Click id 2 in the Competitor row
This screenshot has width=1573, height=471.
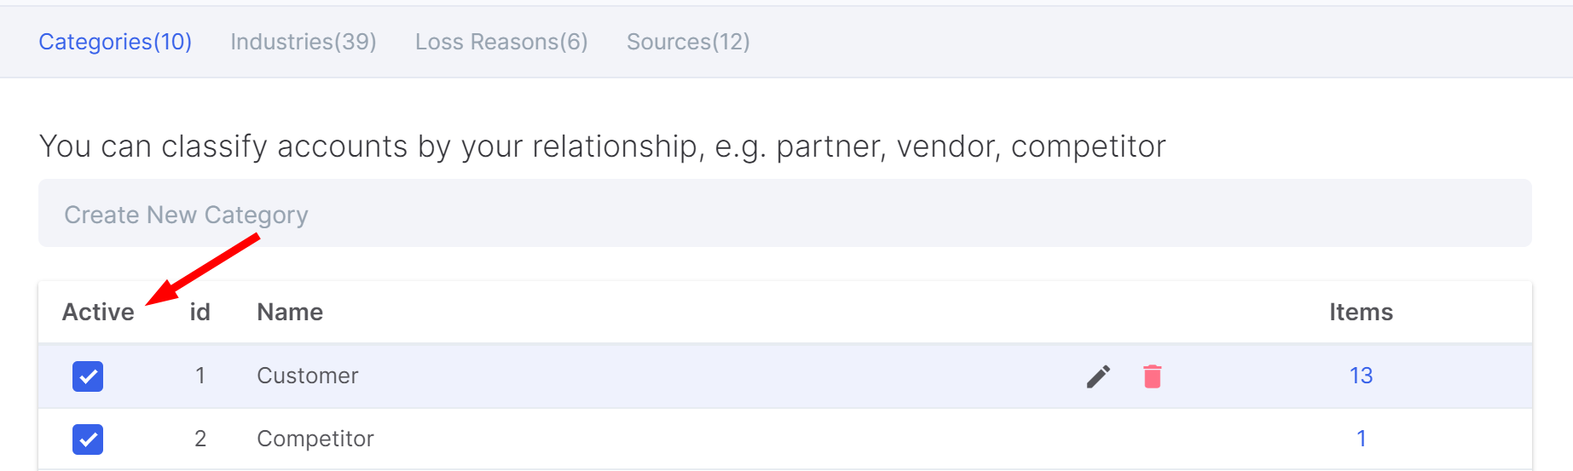[200, 439]
